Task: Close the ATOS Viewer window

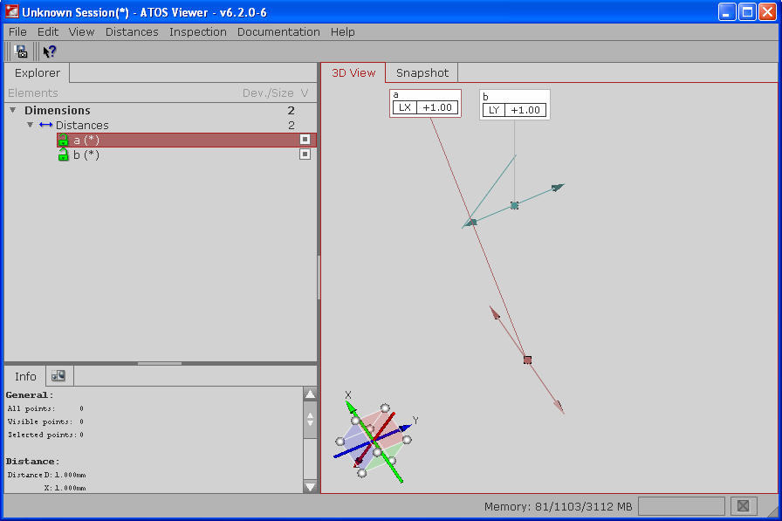Action: pos(767,11)
